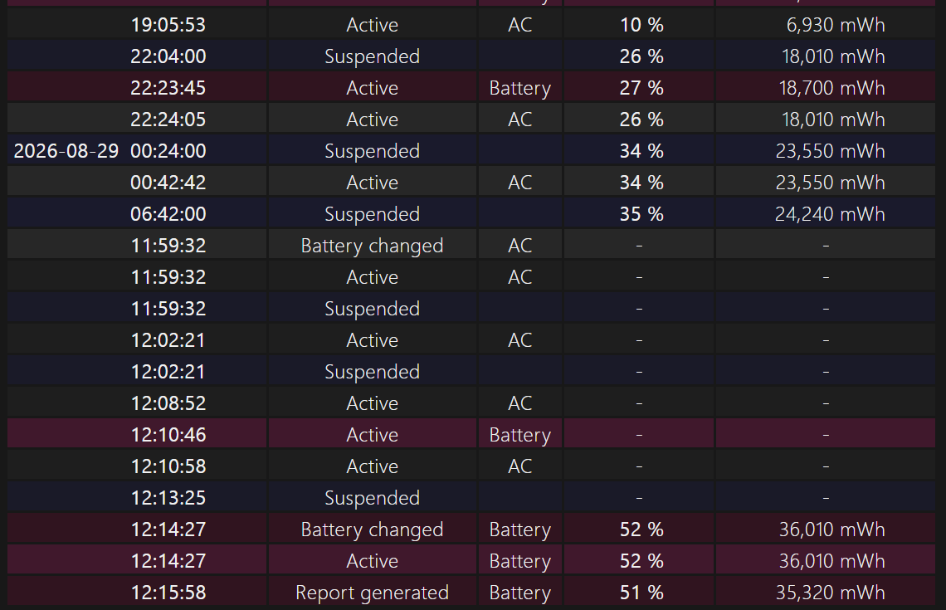Select the 2026-08-29 date label
946x610 pixels.
(x=66, y=151)
